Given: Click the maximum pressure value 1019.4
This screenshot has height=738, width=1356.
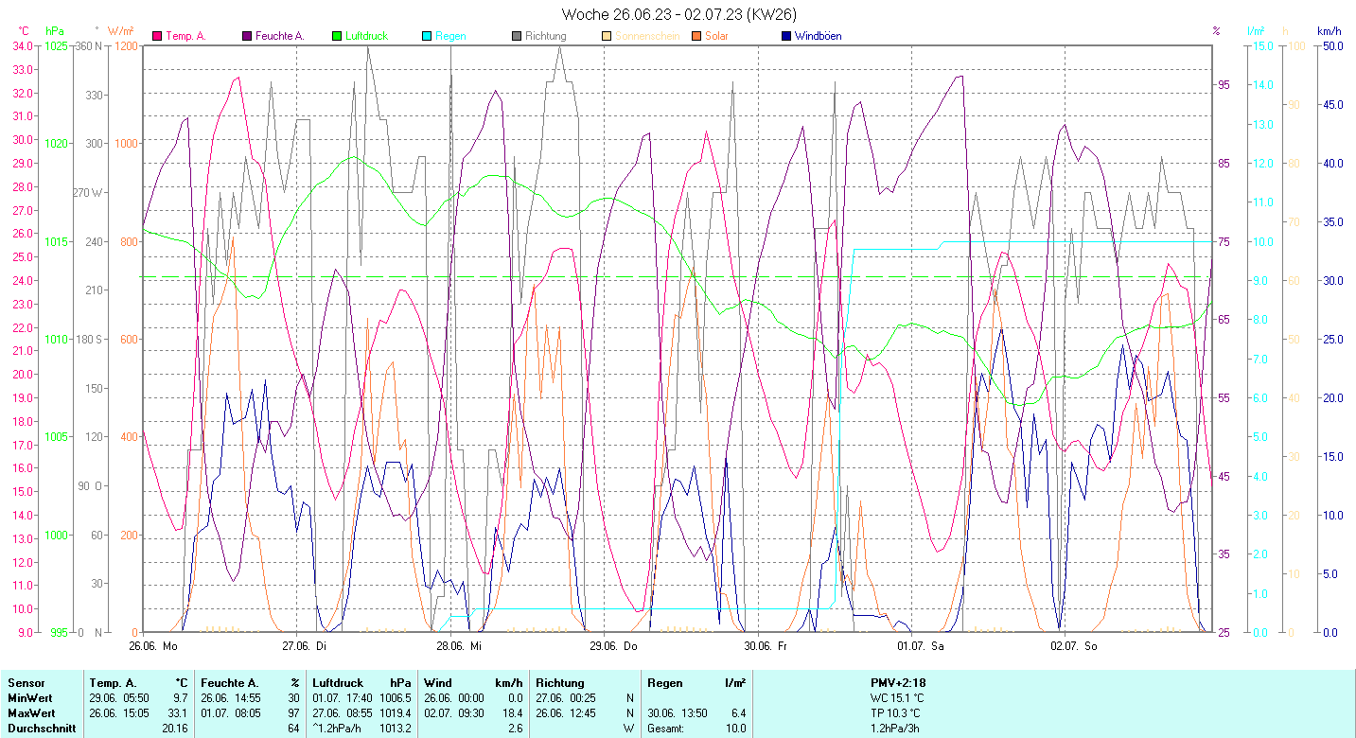Looking at the screenshot, I should [x=395, y=712].
